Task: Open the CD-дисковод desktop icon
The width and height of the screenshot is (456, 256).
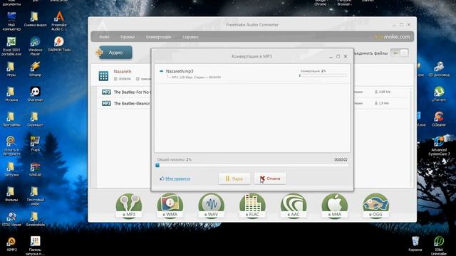Action: point(439,69)
